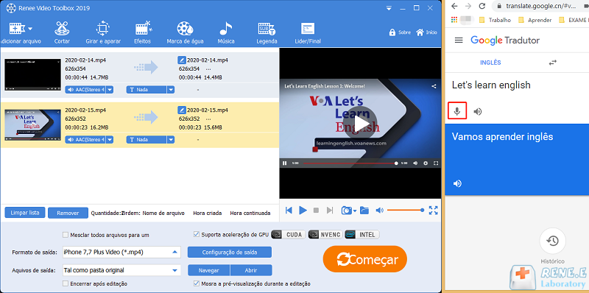Open the Lider/Final tool
The width and height of the screenshot is (589, 293).
(x=308, y=33)
